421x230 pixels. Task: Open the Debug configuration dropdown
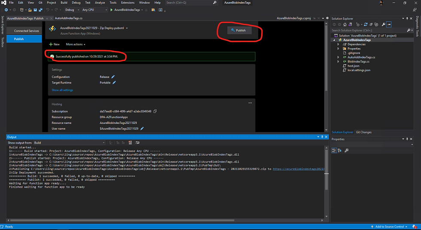click(x=72, y=10)
